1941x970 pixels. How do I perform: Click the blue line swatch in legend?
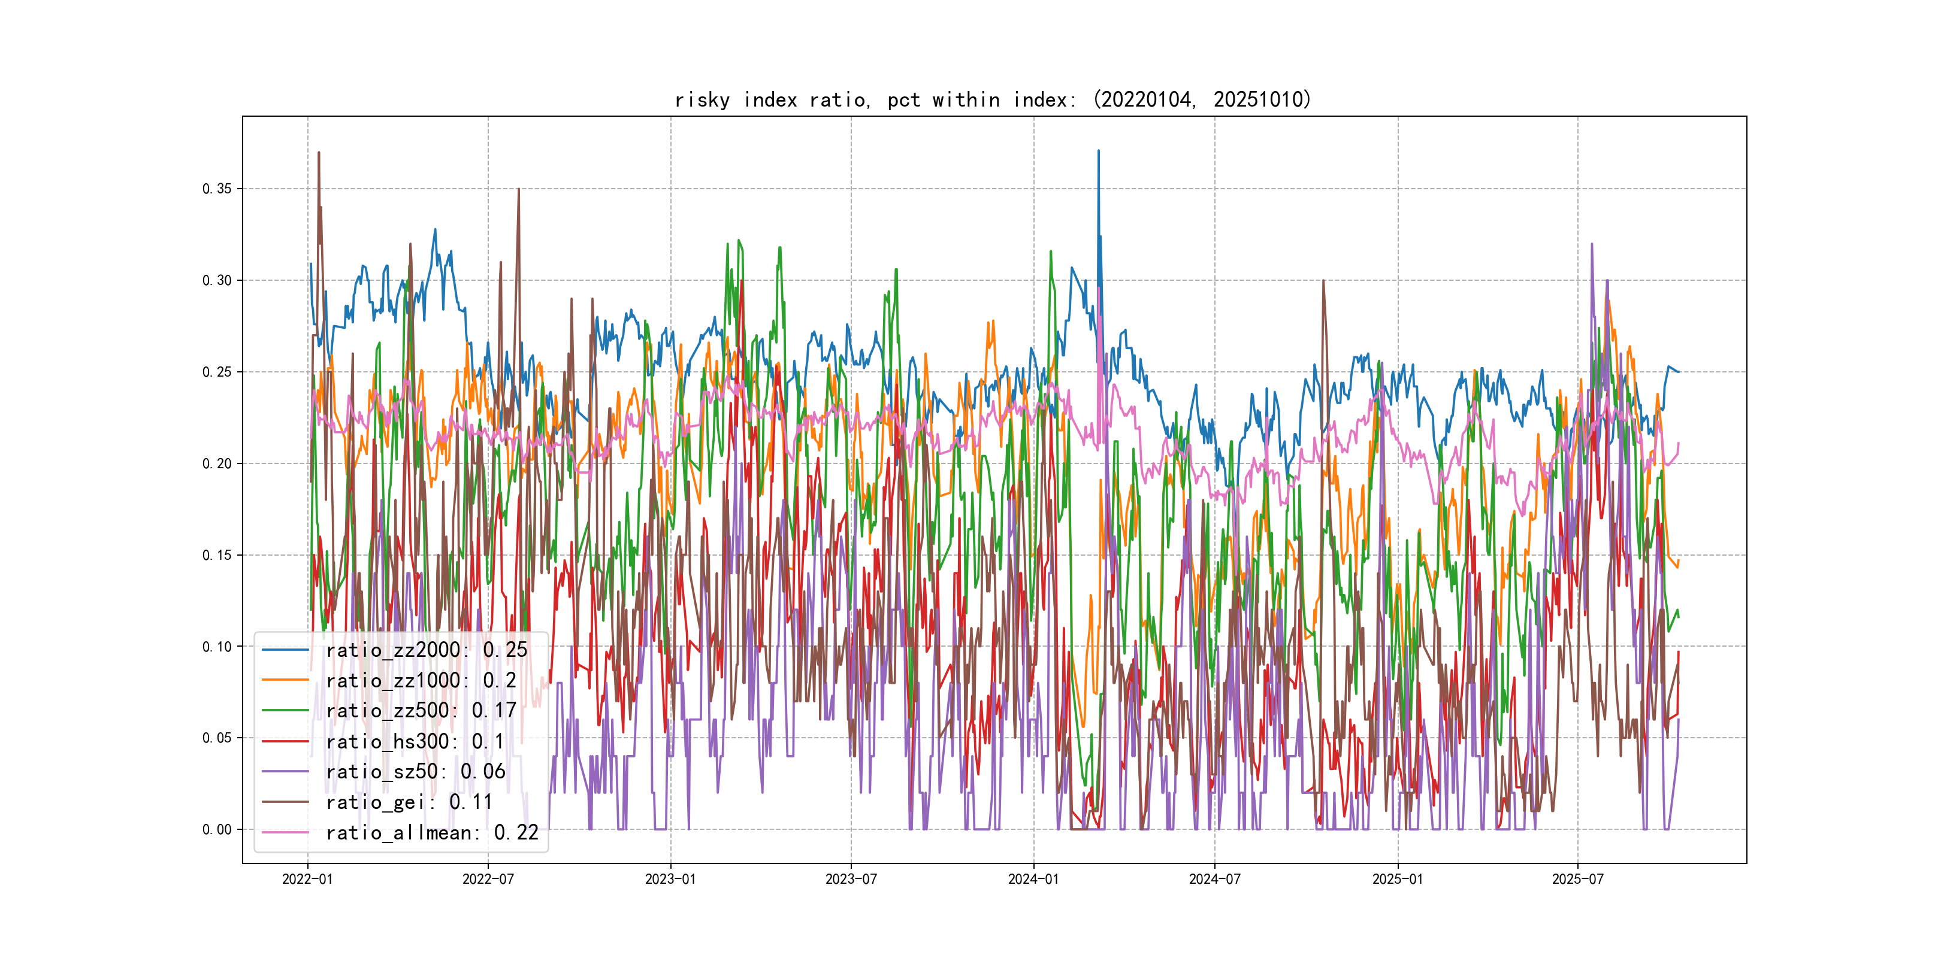tap(286, 650)
